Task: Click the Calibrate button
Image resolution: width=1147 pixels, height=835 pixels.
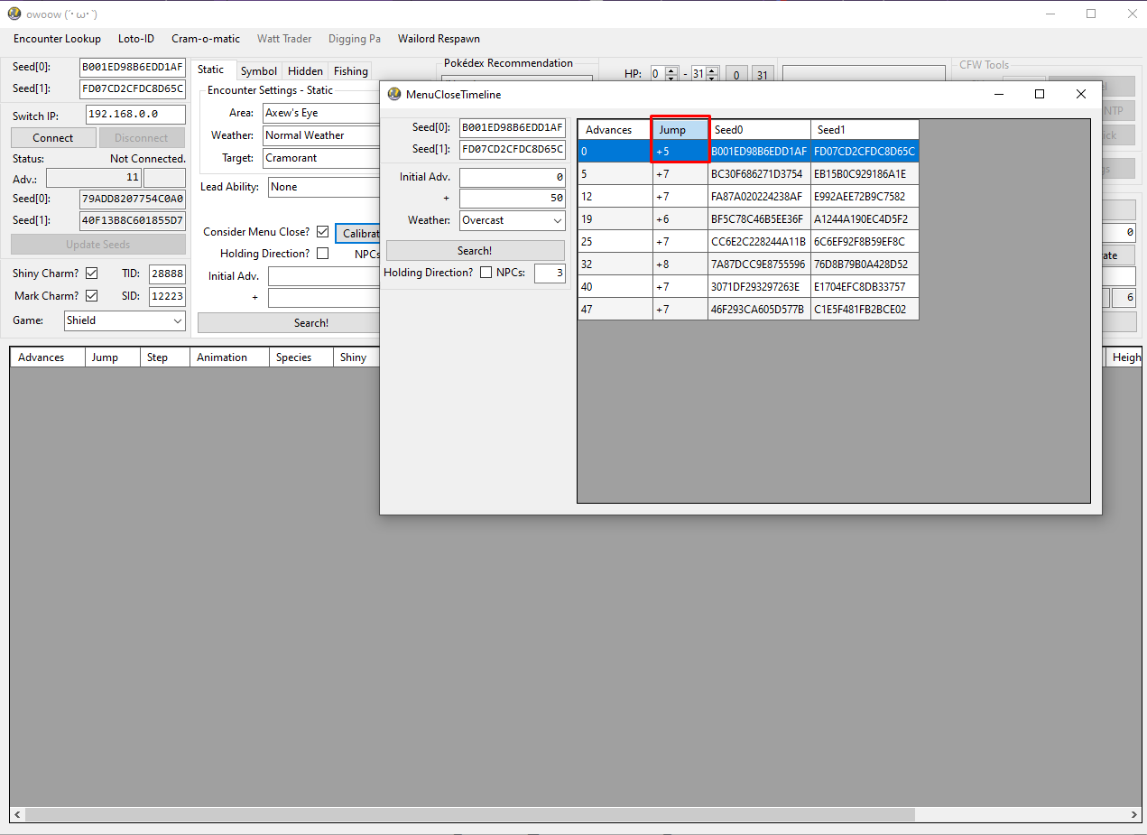Action: [357, 234]
